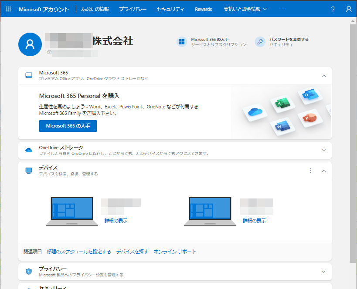Click the OneDrive app icon in promo image

[x=255, y=112]
